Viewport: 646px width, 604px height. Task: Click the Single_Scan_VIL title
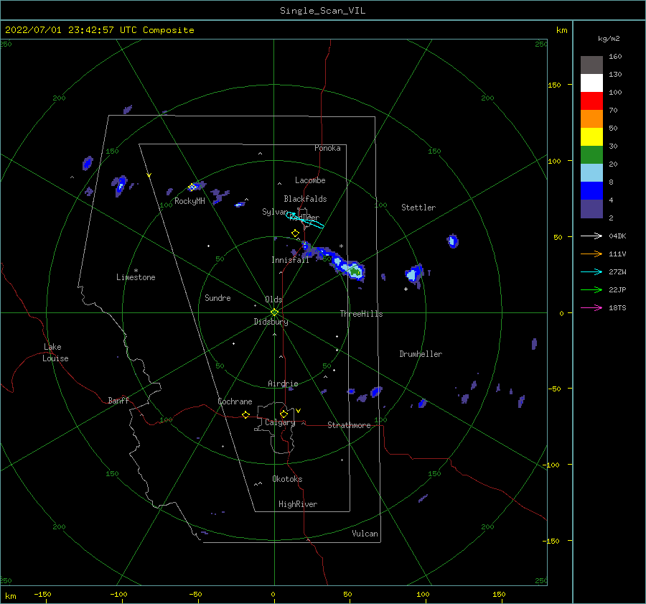[x=322, y=11]
